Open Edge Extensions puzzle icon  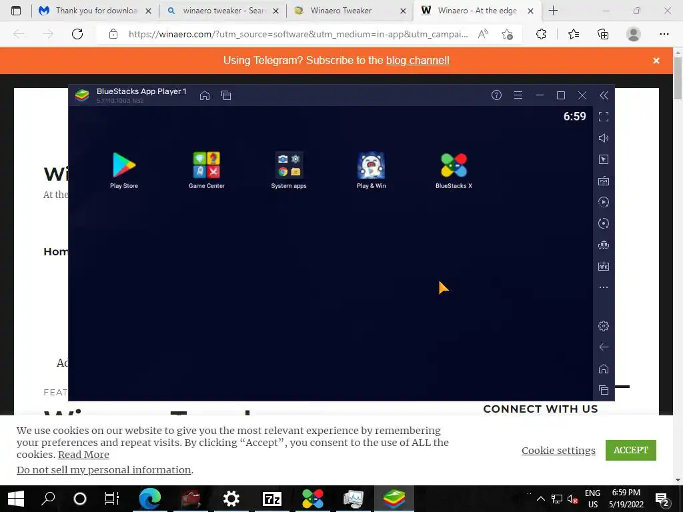click(541, 34)
